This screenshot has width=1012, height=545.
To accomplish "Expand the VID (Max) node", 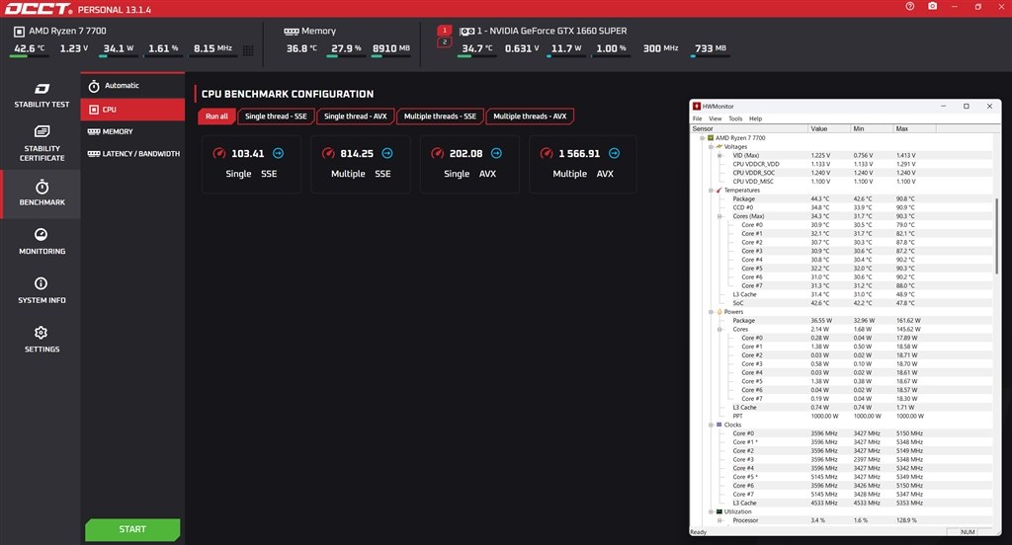I will (719, 155).
